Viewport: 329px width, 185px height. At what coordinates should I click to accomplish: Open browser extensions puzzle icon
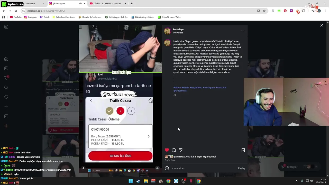(304, 11)
